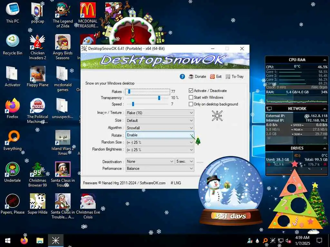Select The Political Machine 2020 shortcut
The image size is (330, 247).
point(37,111)
